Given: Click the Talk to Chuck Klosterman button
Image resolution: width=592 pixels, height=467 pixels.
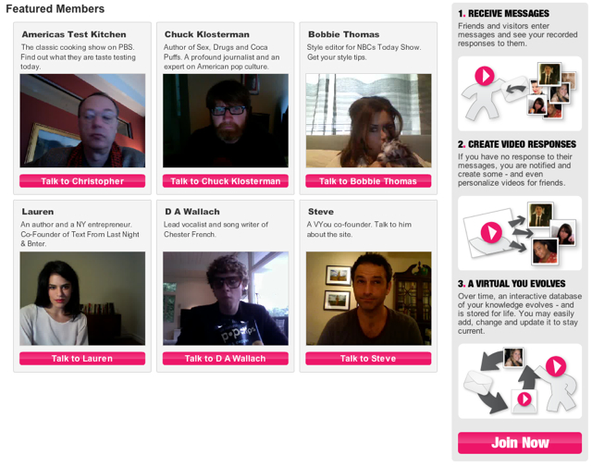Looking at the screenshot, I should click(226, 181).
